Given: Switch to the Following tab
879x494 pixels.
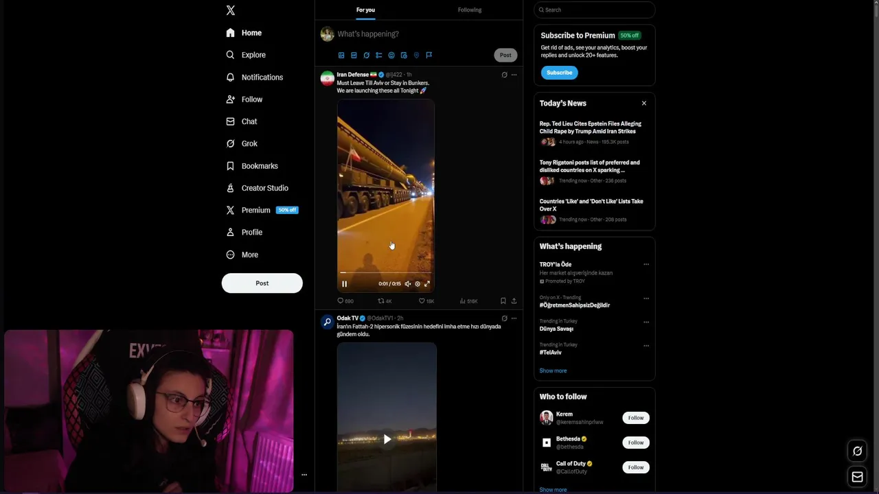Looking at the screenshot, I should (470, 10).
